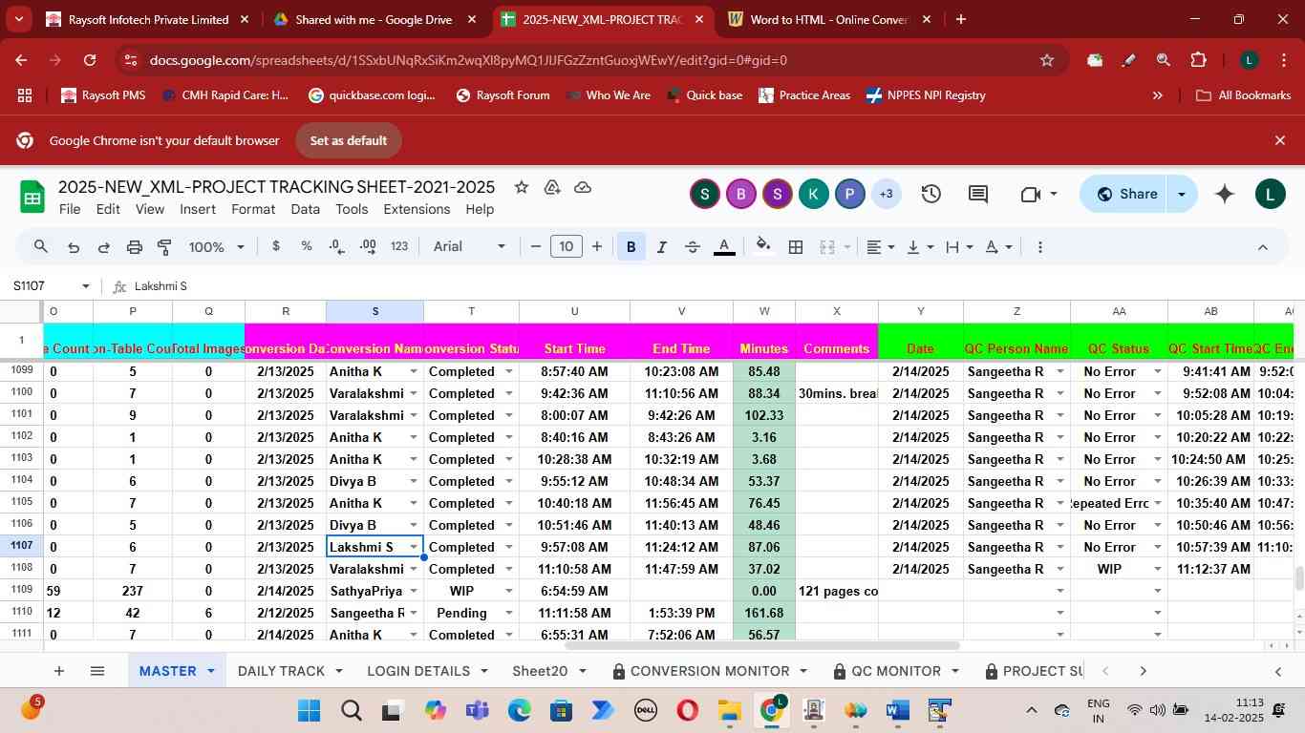The width and height of the screenshot is (1305, 733).
Task: Format as currency dollar icon
Action: click(276, 246)
